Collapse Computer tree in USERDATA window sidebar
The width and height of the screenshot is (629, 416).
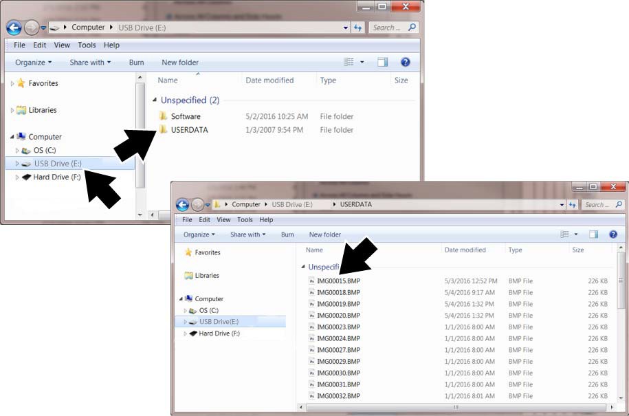pos(181,299)
